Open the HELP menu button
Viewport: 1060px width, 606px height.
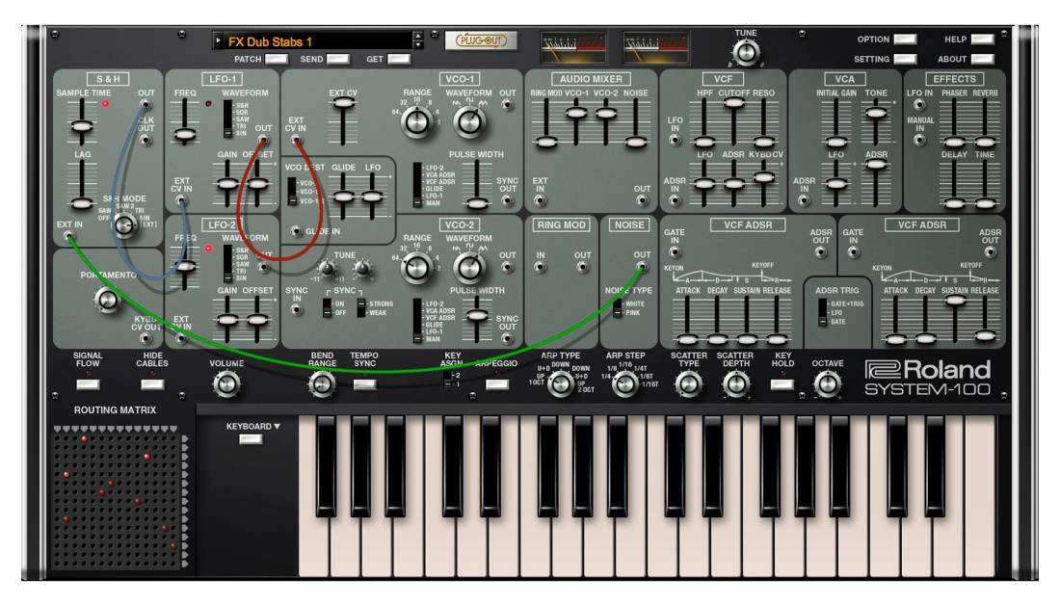[982, 40]
